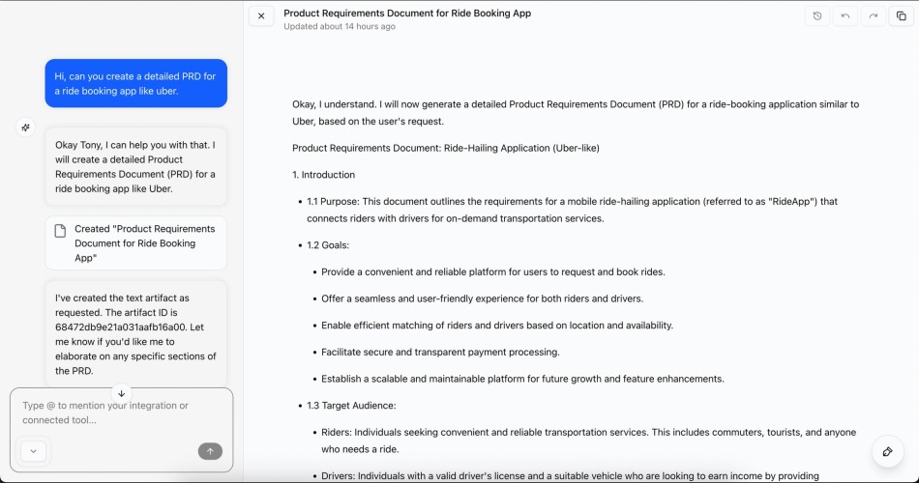The height and width of the screenshot is (483, 919).
Task: Copy the document contents icon
Action: (902, 16)
